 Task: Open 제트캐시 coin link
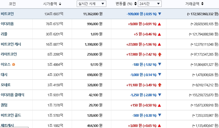[x=7, y=125]
